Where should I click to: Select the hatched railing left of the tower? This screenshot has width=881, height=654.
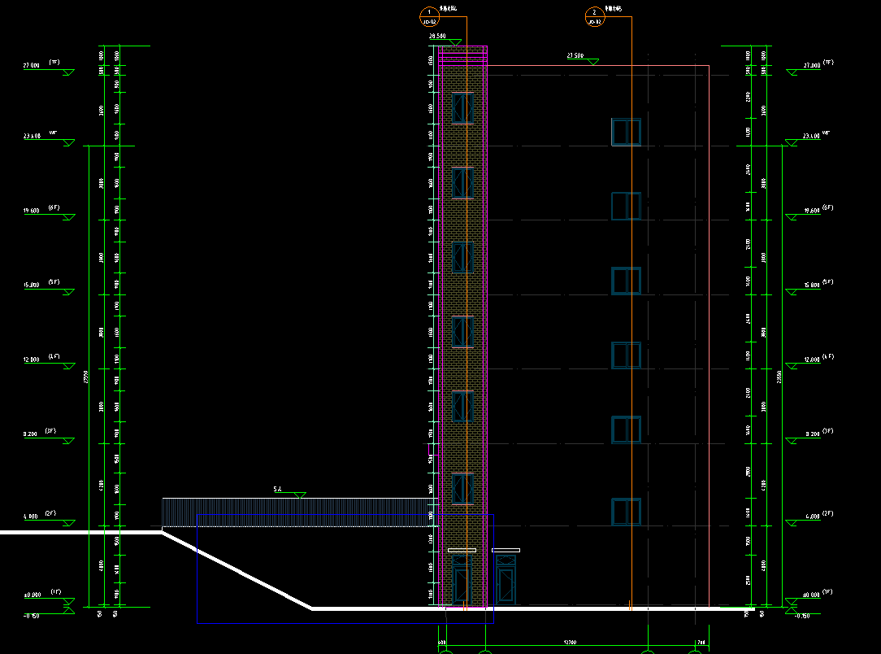tap(293, 512)
